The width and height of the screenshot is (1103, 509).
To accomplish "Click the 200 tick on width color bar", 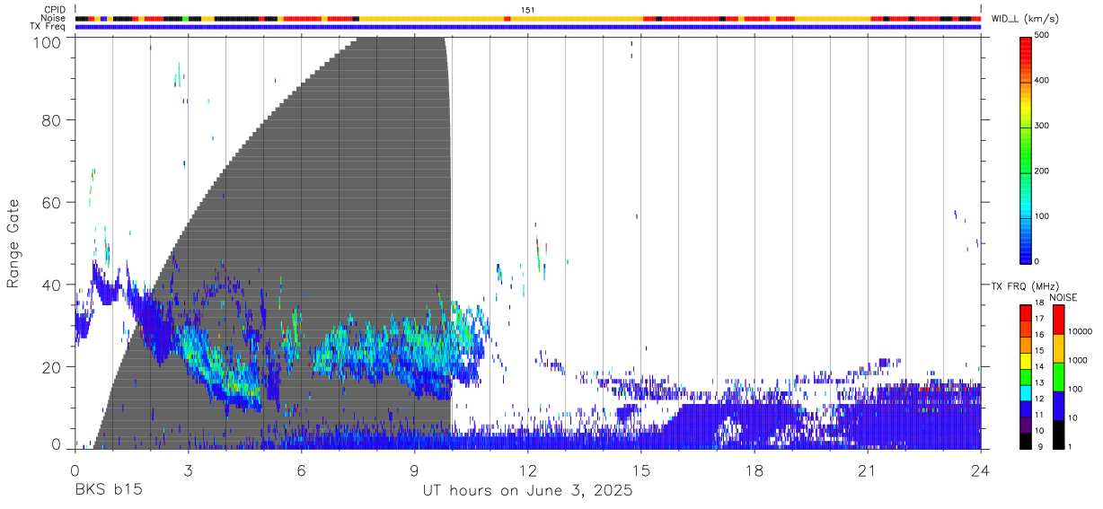I will click(x=1042, y=171).
